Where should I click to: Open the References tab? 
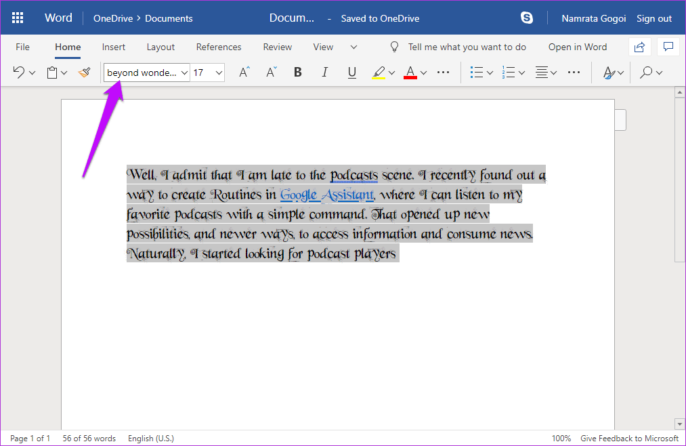click(x=218, y=47)
